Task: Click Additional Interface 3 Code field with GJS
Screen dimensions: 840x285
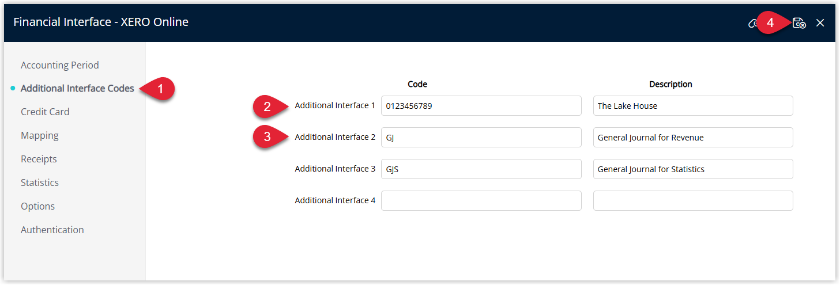Action: 481,169
